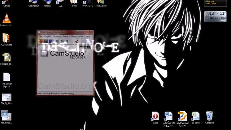Click the red Record button in CamStudio
This screenshot has width=231, height=130.
point(41,41)
